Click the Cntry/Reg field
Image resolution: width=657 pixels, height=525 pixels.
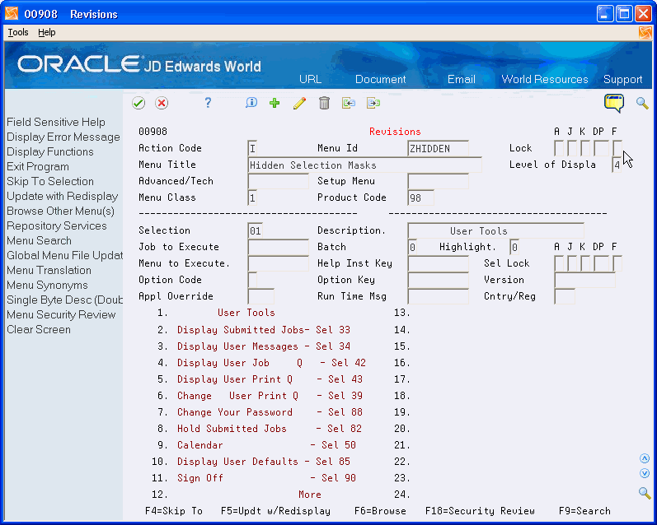point(565,296)
